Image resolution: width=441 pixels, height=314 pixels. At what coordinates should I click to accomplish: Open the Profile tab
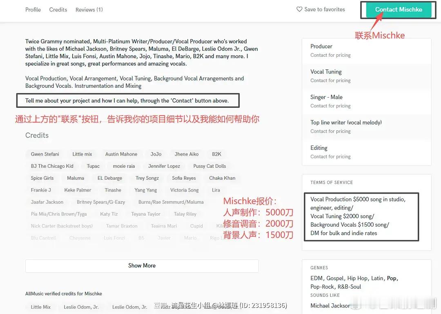tap(33, 9)
